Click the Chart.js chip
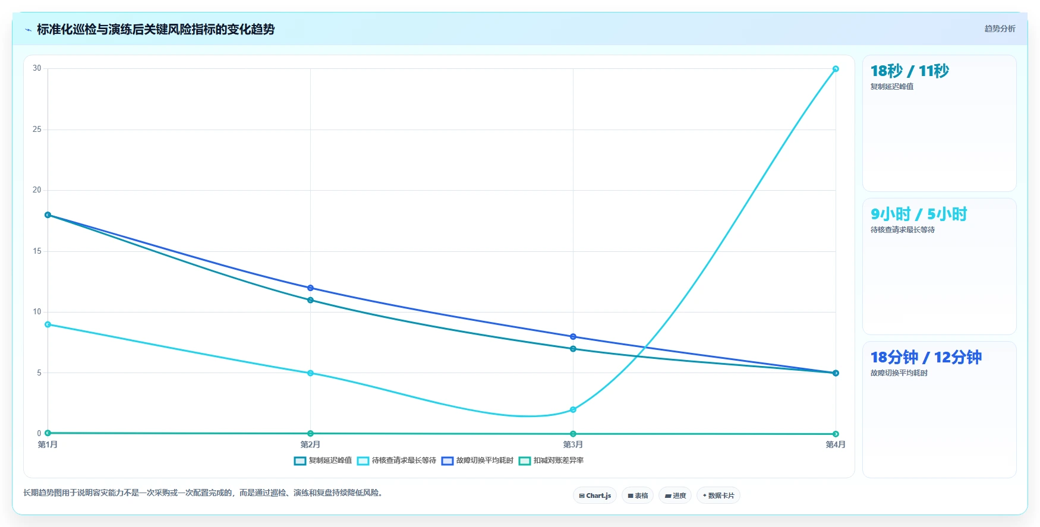 (595, 496)
